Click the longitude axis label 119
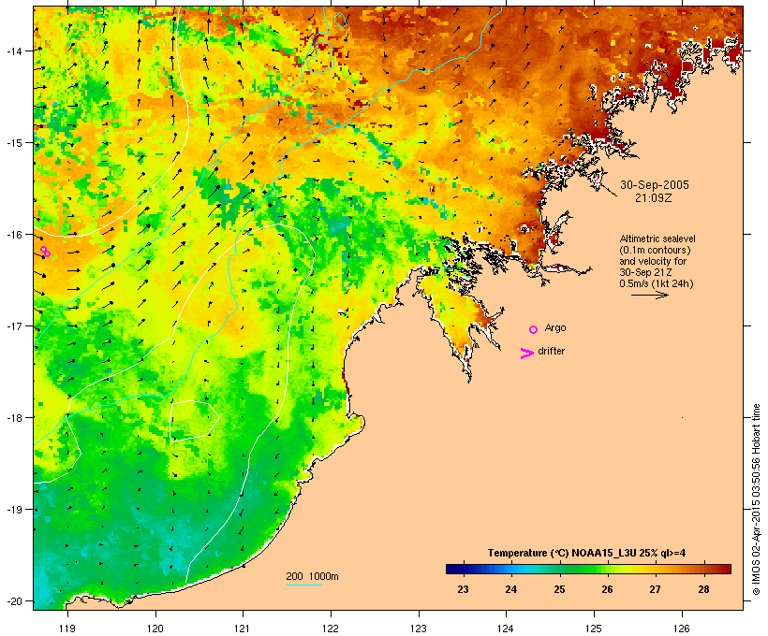Image resolution: width=768 pixels, height=636 pixels. pyautogui.click(x=67, y=629)
